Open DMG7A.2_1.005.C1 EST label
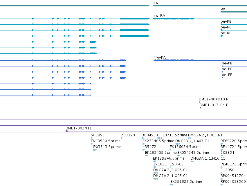The width and height of the screenshot is (247, 186). [x=170, y=176]
